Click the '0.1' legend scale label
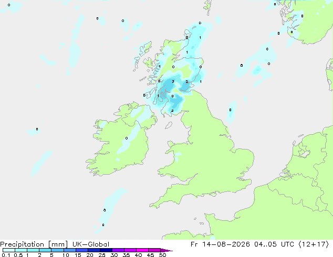 click(6, 255)
